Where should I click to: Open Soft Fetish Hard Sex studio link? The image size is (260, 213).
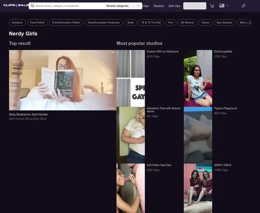point(159,165)
